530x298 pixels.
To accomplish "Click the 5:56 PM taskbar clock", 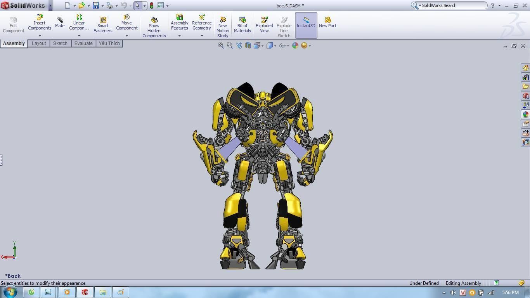I will pyautogui.click(x=510, y=293).
